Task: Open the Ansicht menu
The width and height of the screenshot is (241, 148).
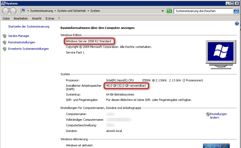Action: point(37,18)
